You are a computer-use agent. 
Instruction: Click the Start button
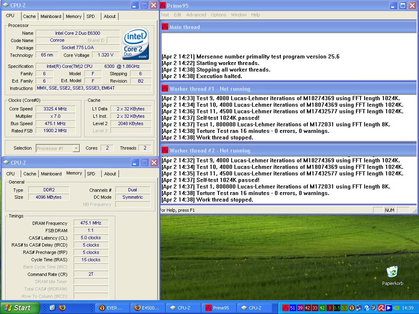point(20,308)
